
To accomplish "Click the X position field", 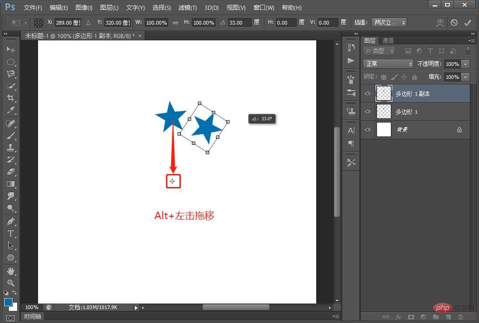I will pyautogui.click(x=68, y=23).
